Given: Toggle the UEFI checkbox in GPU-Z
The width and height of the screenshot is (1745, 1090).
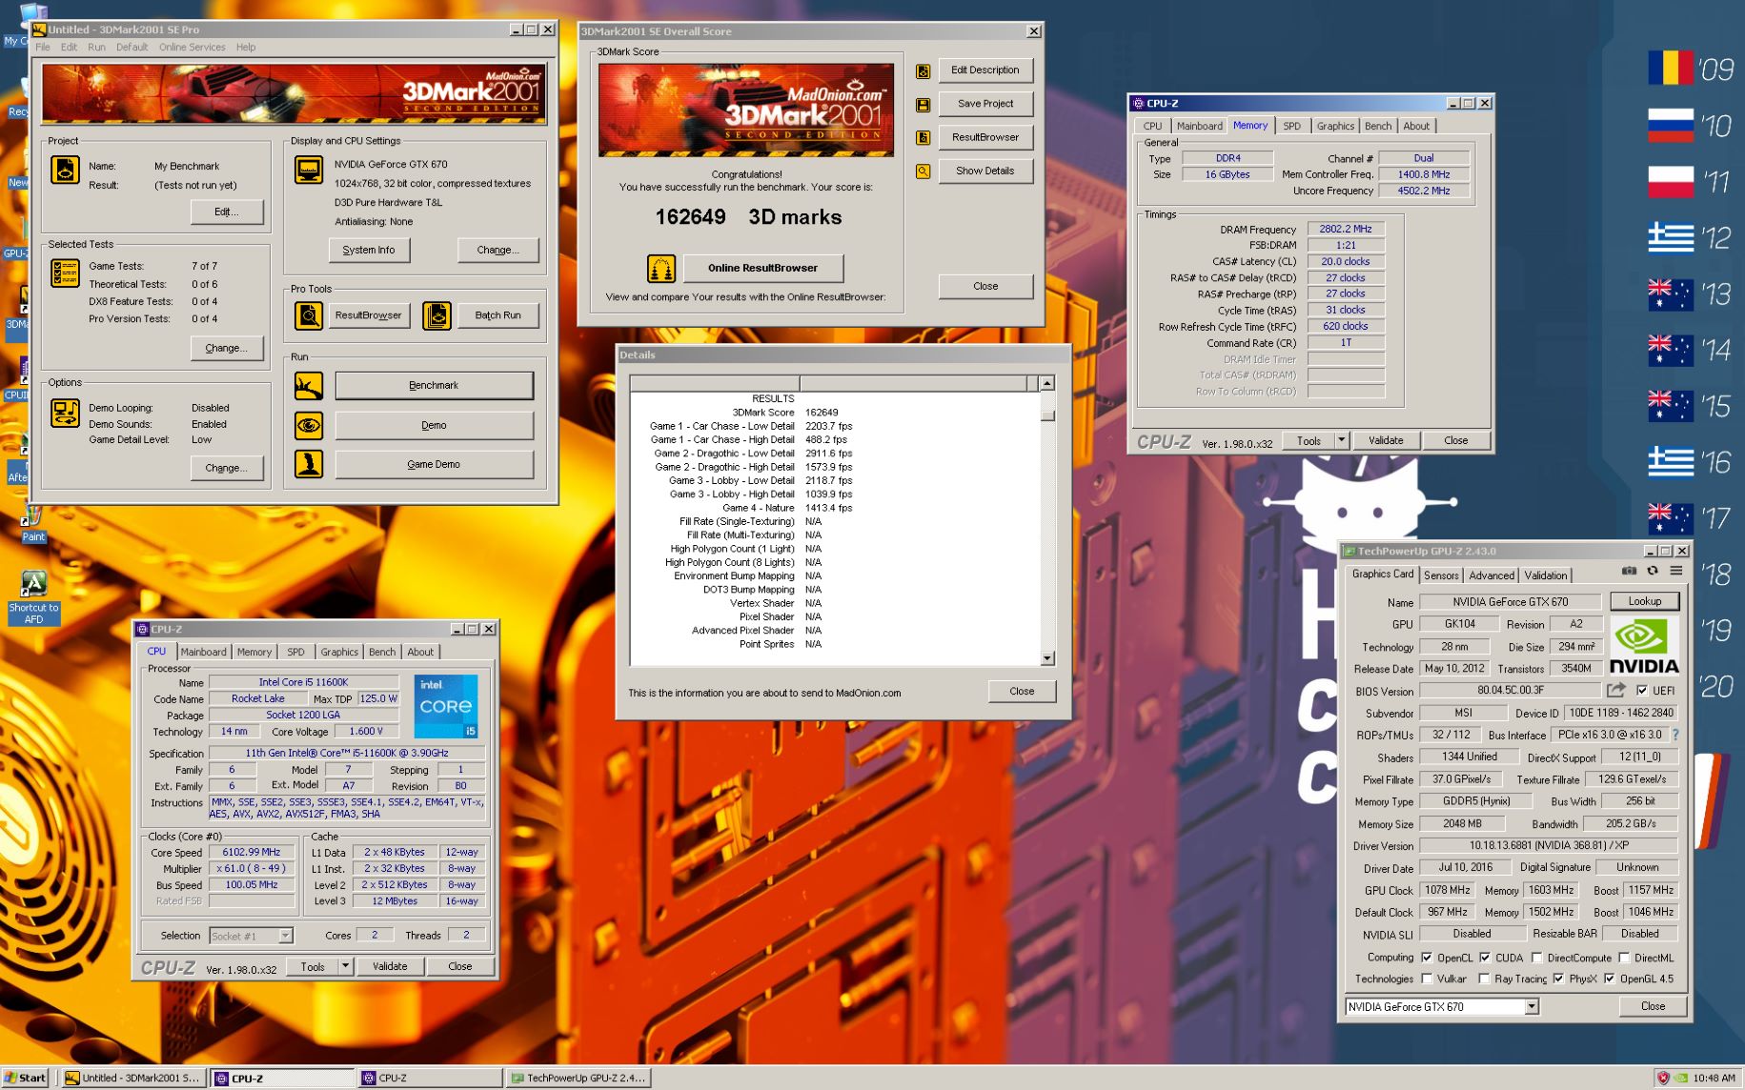Looking at the screenshot, I should (1641, 691).
